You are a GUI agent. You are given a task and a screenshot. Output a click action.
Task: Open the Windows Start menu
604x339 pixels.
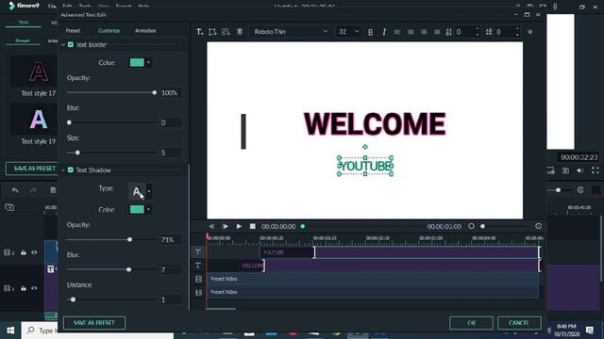pos(10,331)
